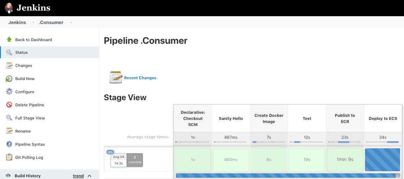Click the 887ms average time value
The width and height of the screenshot is (404, 179).
(231, 137)
